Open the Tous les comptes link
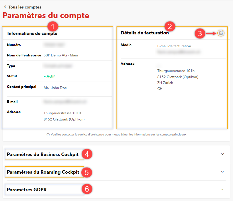Image resolution: width=233 pixels, height=201 pixels. coord(25,7)
